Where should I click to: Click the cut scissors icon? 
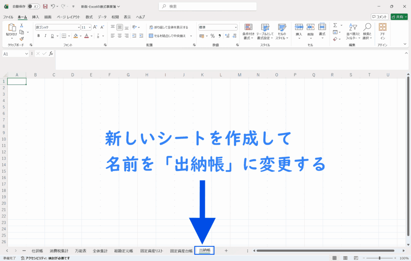pyautogui.click(x=22, y=25)
